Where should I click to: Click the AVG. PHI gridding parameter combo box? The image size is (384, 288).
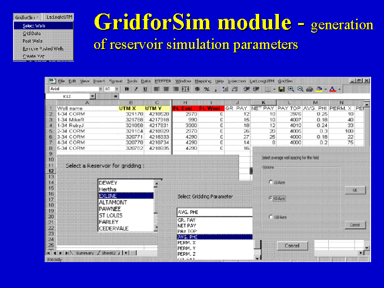215,212
